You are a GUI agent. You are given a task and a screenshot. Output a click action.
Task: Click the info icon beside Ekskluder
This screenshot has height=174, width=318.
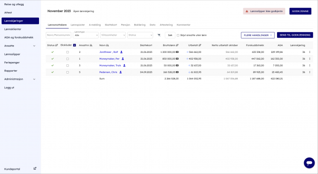click(74, 45)
